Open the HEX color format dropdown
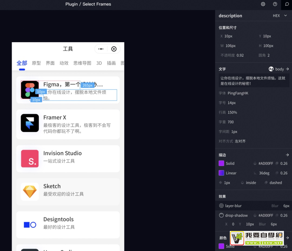Image resolution: width=292 pixels, height=251 pixels. 279,16
